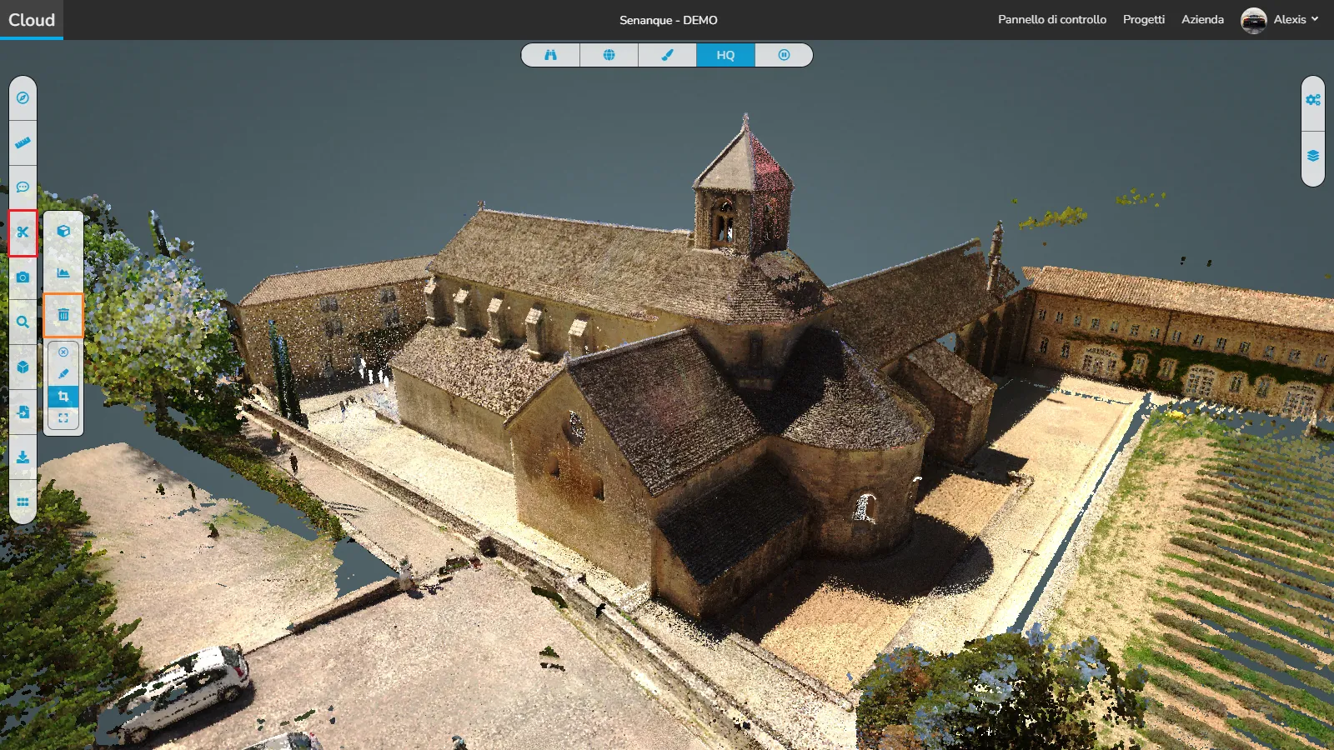Viewport: 1334px width, 750px height.
Task: Open the comment annotation tool
Action: tap(23, 187)
